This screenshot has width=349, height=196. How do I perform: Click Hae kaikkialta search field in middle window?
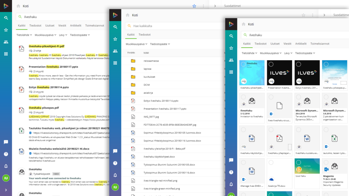[175, 26]
